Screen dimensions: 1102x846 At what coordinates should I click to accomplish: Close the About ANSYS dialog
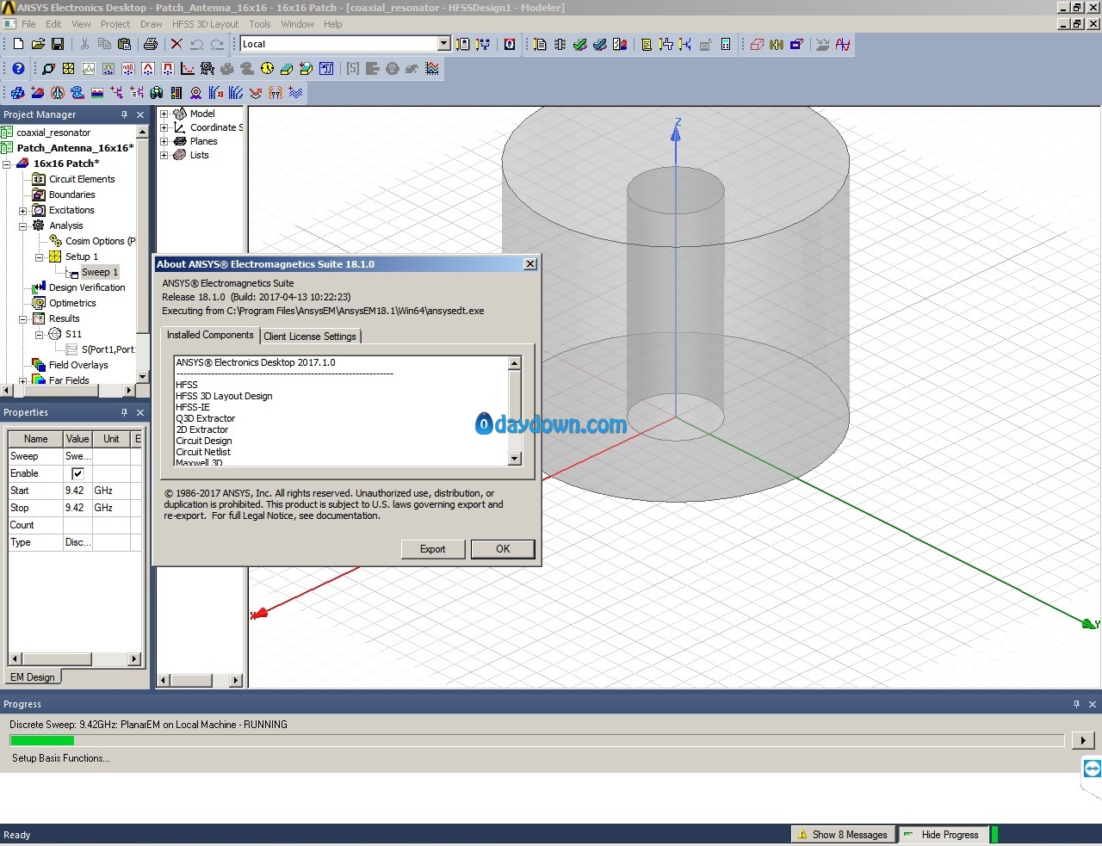pos(530,264)
